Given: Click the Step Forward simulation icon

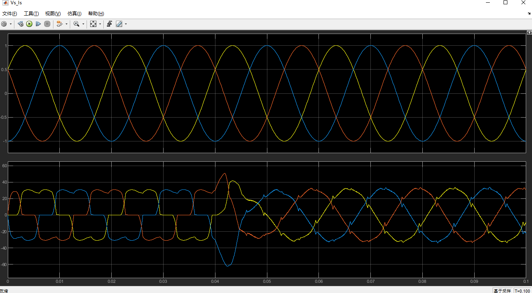Looking at the screenshot, I should point(38,24).
